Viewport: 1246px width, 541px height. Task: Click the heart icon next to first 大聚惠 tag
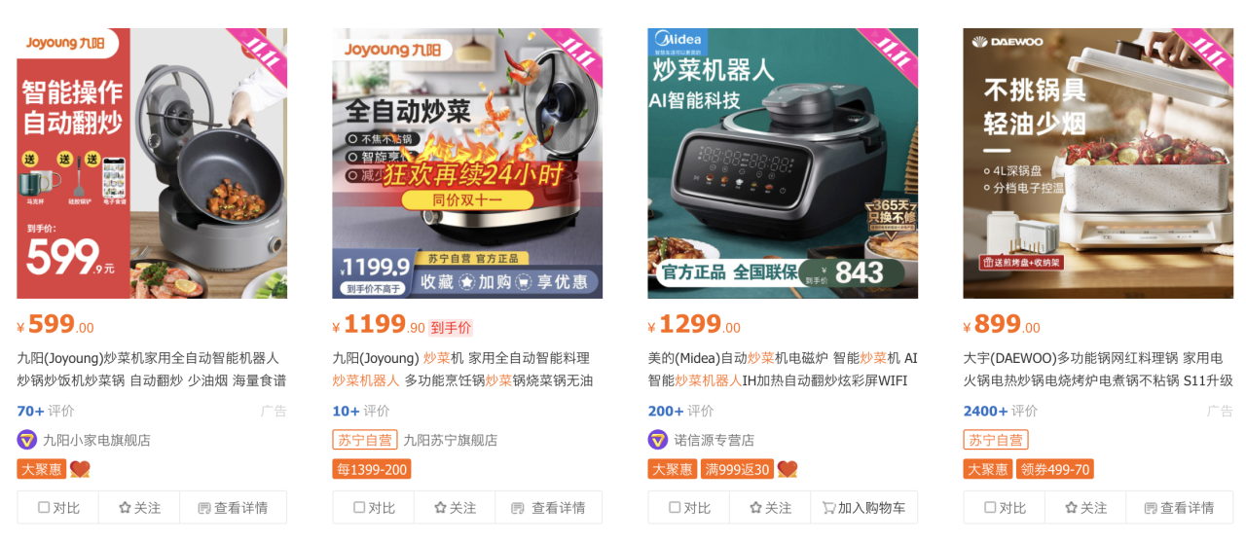pyautogui.click(x=80, y=469)
